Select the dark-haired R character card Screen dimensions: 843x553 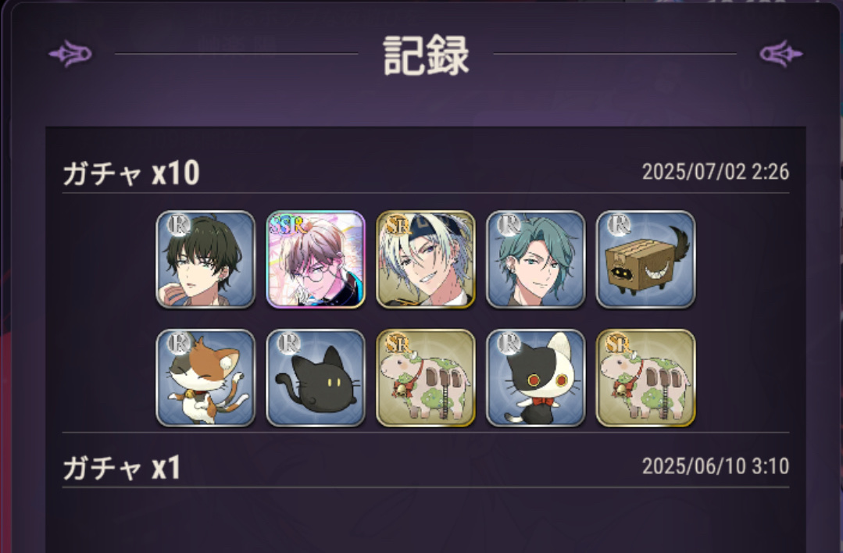[205, 259]
